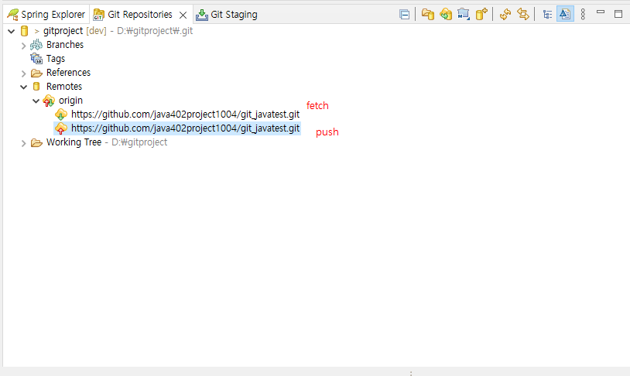Click the References folder icon
630x376 pixels.
click(36, 73)
